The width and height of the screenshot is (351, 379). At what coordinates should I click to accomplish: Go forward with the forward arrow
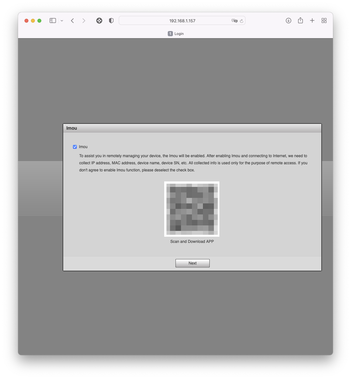pyautogui.click(x=84, y=21)
